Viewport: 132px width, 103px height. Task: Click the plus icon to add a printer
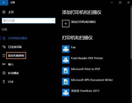click(66, 24)
